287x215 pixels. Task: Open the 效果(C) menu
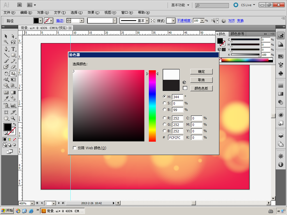[x=93, y=13]
